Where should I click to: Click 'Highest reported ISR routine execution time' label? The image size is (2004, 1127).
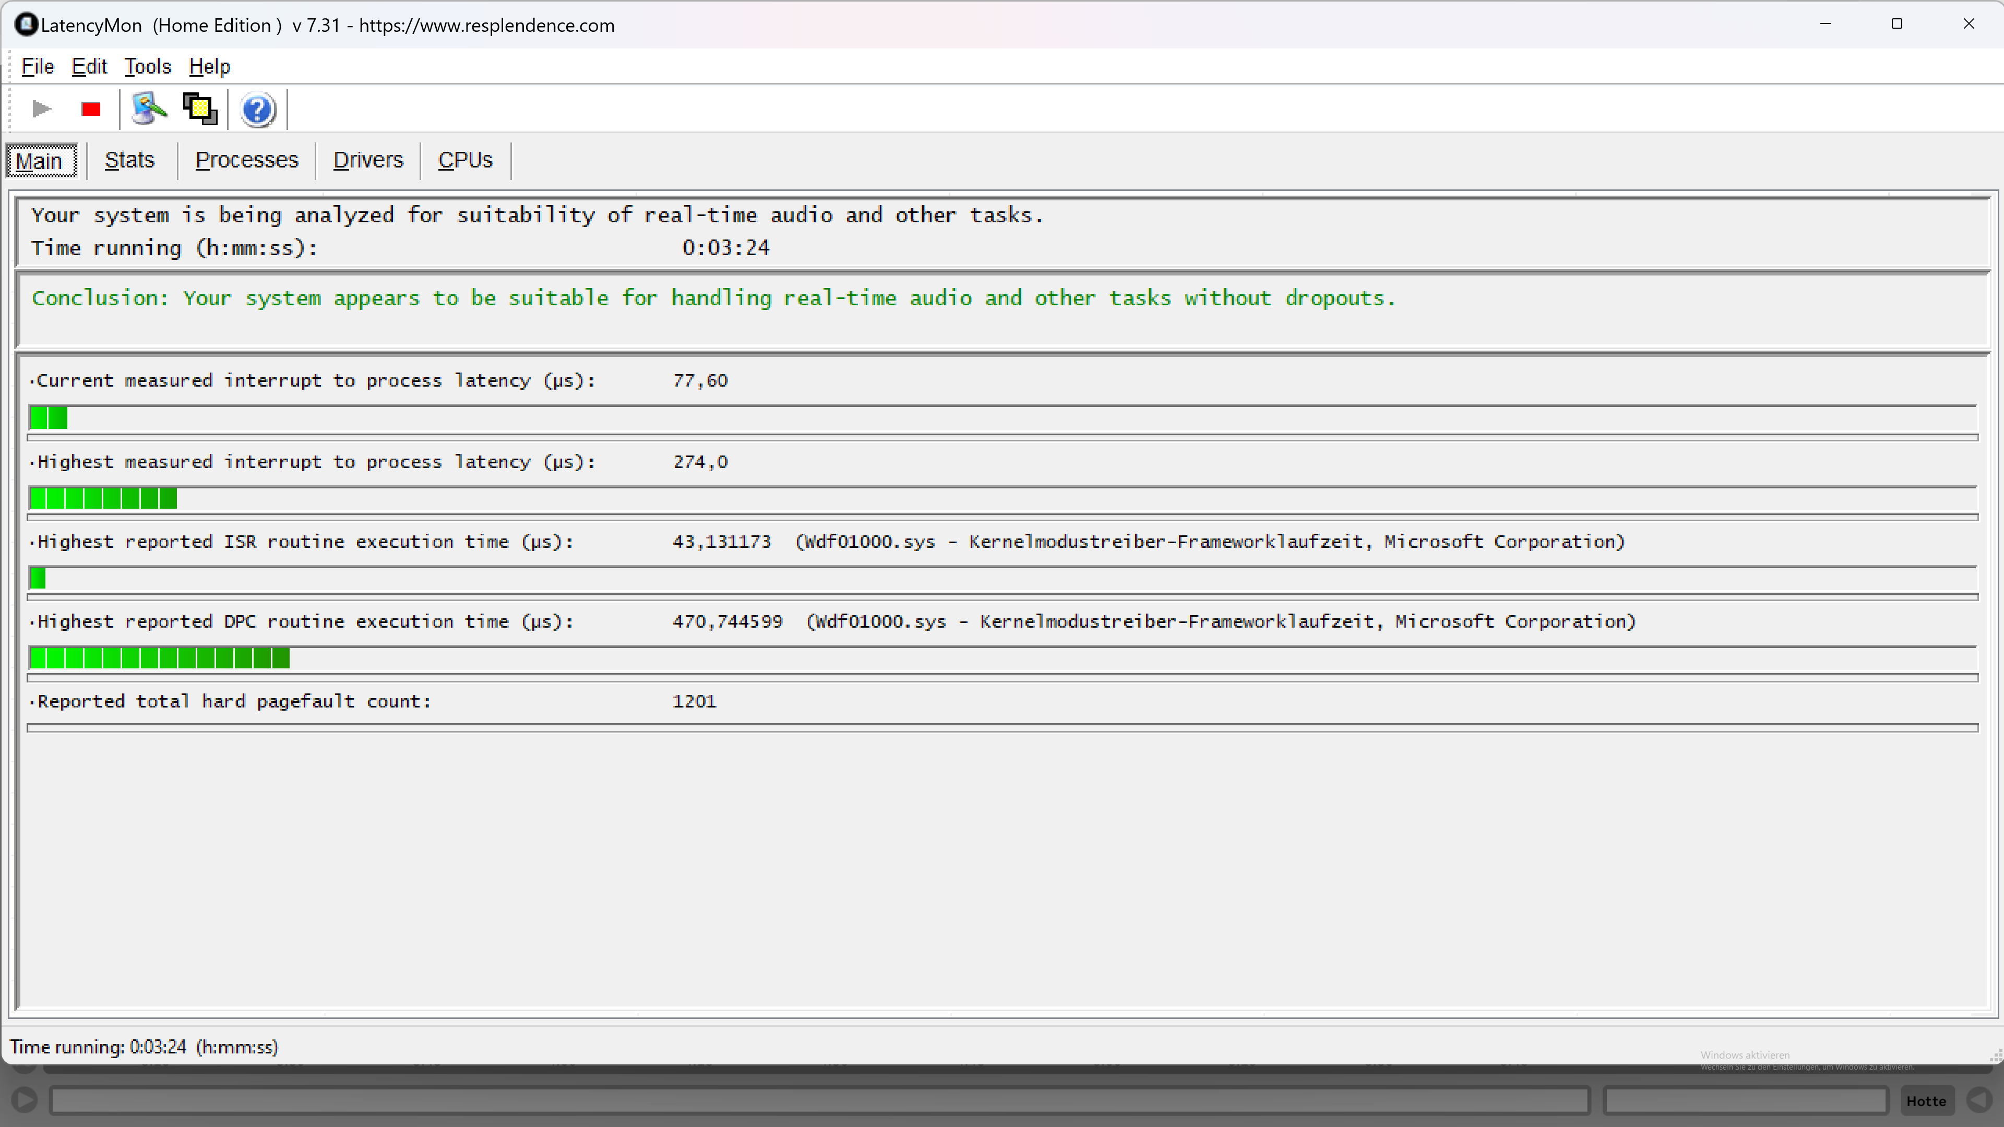tap(305, 542)
